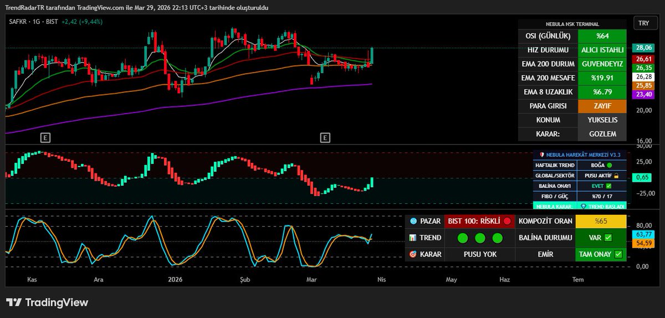This screenshot has height=318, width=665.
Task: Click the green dot next to BOĞA
Action: point(610,165)
